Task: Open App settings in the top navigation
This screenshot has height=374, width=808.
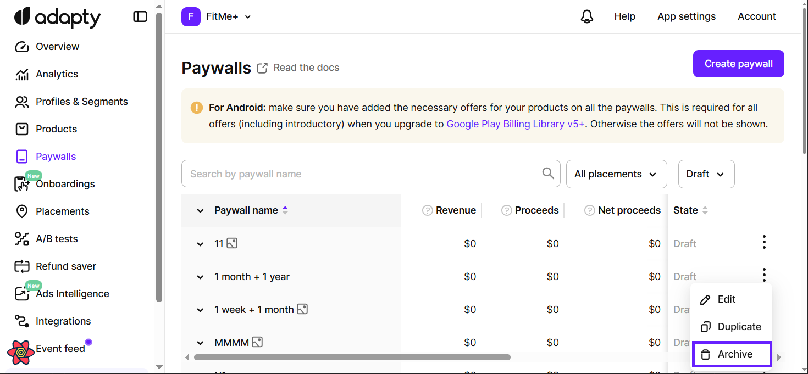Action: 686,16
